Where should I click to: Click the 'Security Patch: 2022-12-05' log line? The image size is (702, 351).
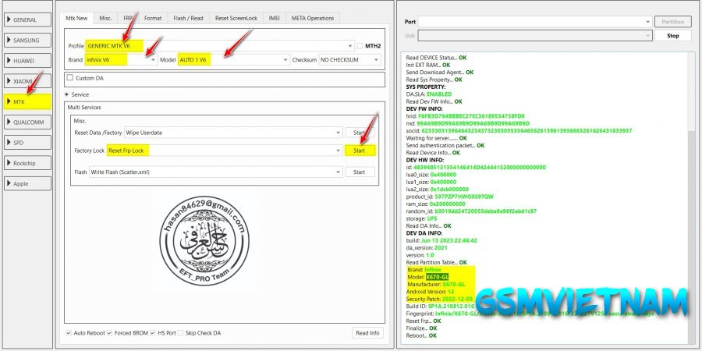[439, 299]
